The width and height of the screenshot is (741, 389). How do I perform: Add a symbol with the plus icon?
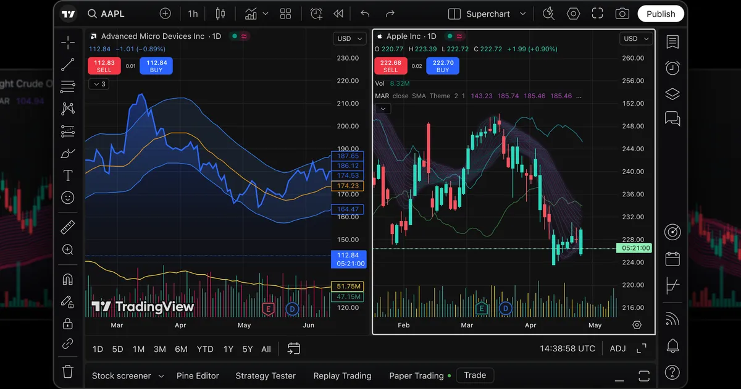click(165, 14)
